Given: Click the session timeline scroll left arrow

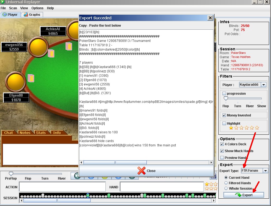Looking at the screenshot, I should click(x=22, y=201).
